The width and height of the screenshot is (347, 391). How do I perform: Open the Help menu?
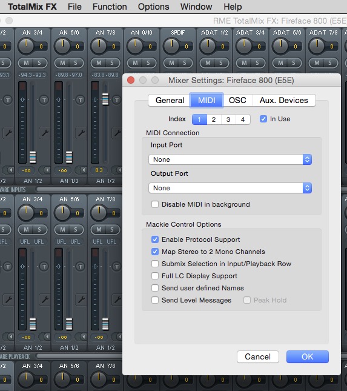click(233, 7)
